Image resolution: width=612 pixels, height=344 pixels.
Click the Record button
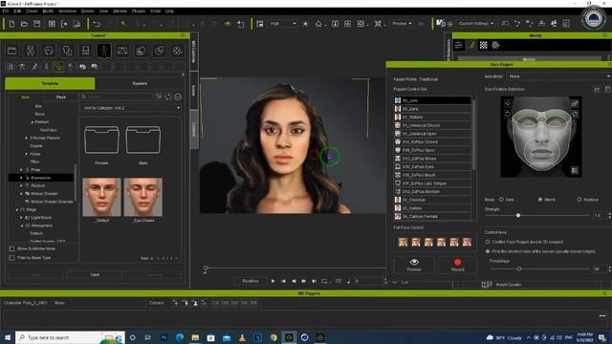(x=457, y=265)
